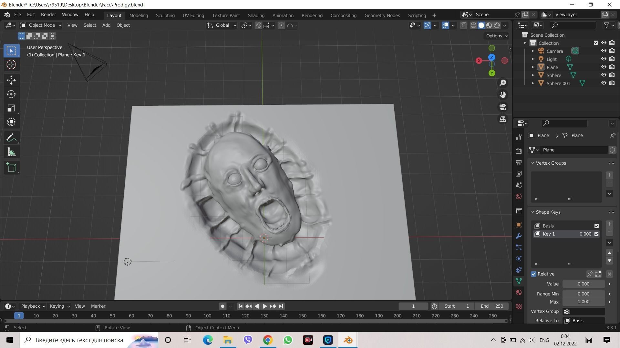Switch to Material properties tab icon
The height and width of the screenshot is (348, 620).
pyautogui.click(x=519, y=293)
